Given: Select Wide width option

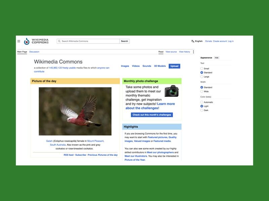Looking at the screenshot, I should [202, 91].
